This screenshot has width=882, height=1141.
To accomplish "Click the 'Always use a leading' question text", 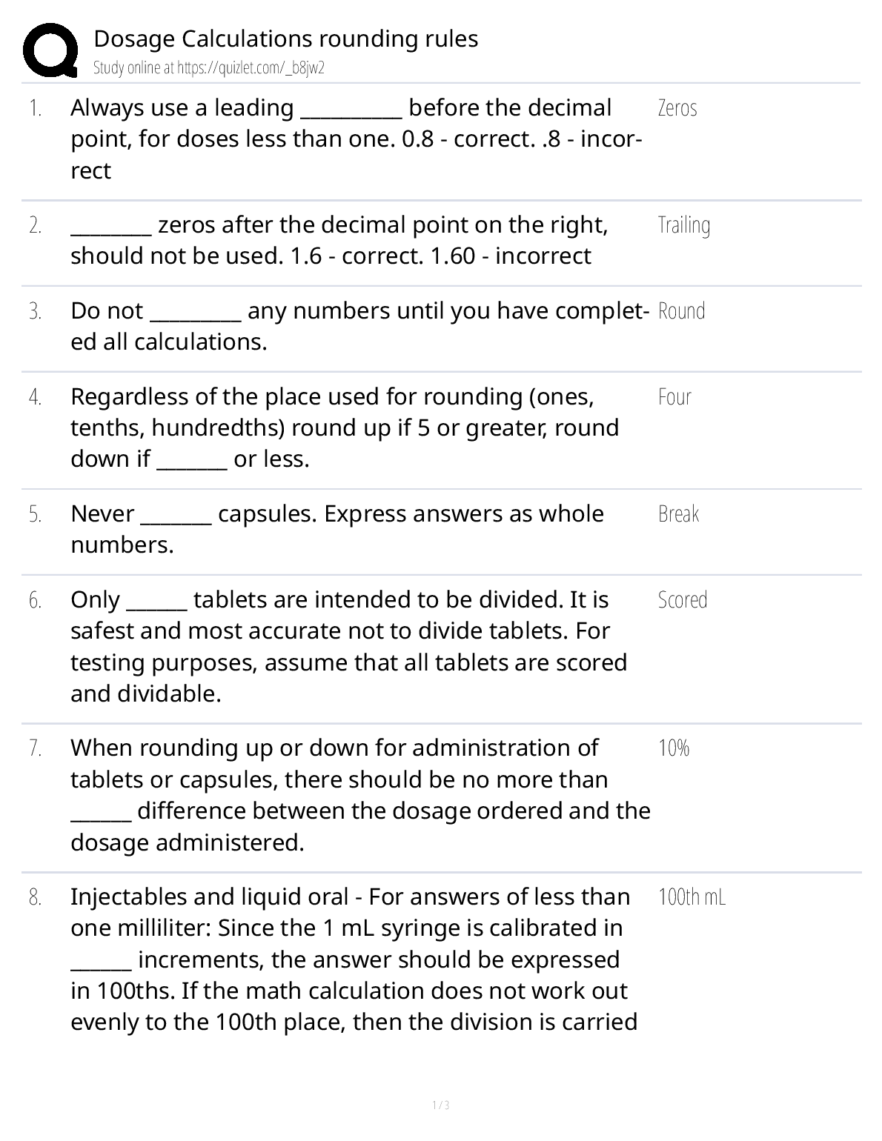I will point(356,139).
